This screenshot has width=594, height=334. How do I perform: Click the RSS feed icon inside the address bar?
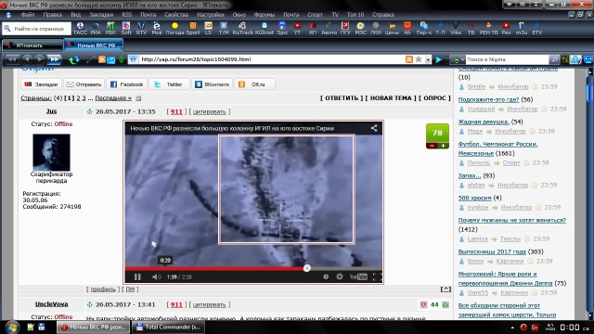tap(408, 59)
